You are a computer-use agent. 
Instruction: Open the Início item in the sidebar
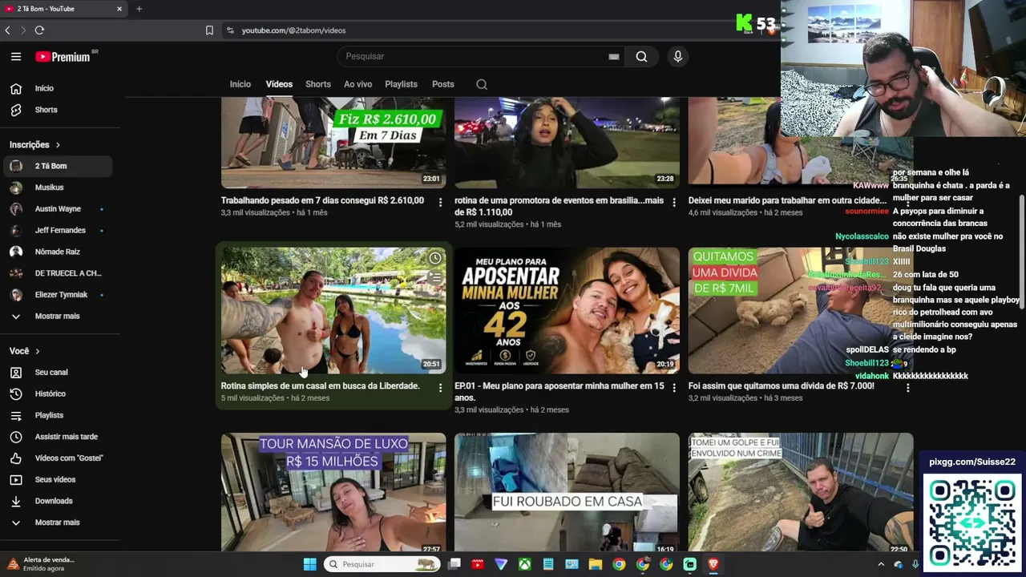tap(56, 88)
